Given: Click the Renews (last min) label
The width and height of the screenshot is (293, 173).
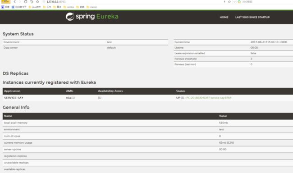Looking at the screenshot, I should [185, 64].
